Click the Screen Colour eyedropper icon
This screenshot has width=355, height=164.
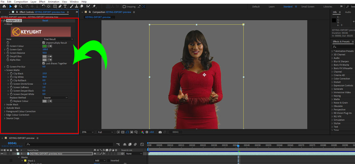[50, 46]
